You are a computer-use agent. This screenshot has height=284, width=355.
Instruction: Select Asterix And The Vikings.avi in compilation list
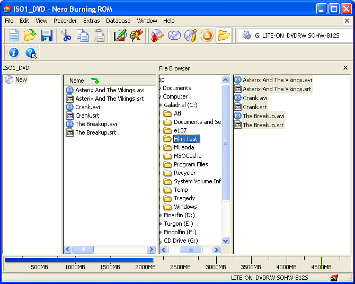pyautogui.click(x=105, y=90)
